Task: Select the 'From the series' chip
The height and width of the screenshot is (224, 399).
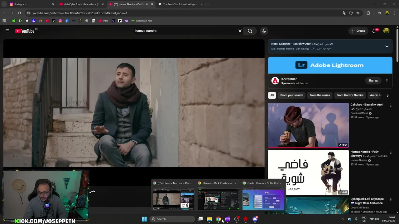Action: point(320,95)
